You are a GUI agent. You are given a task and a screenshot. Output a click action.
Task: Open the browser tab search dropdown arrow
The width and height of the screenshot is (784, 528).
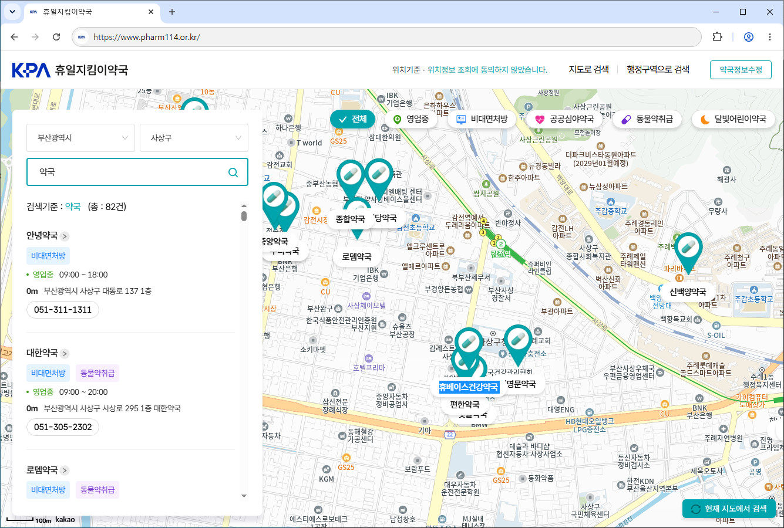coord(12,12)
